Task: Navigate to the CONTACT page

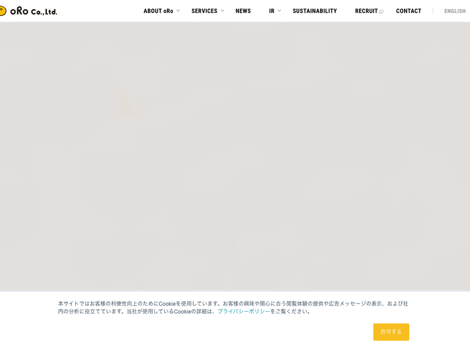Action: 409,11
